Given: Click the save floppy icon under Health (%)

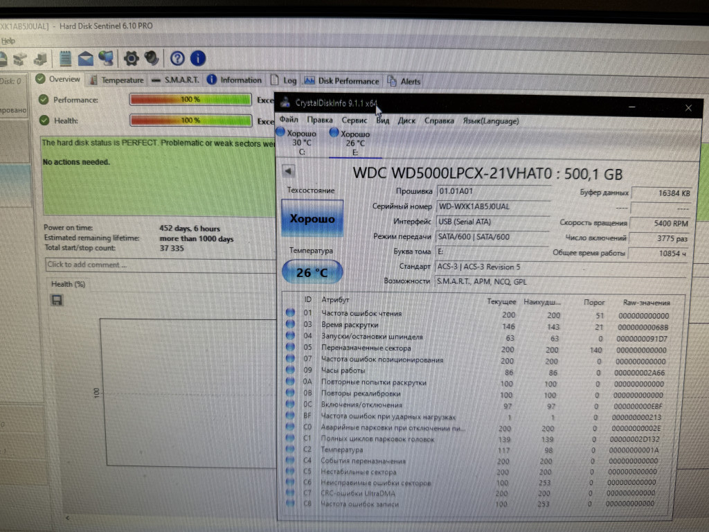Looking at the screenshot, I should tap(57, 300).
